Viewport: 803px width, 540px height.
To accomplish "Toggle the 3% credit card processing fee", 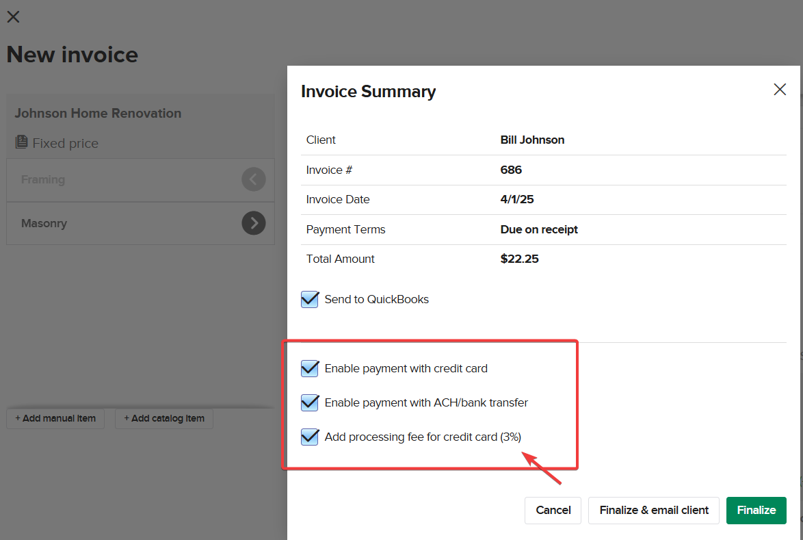I will [309, 437].
